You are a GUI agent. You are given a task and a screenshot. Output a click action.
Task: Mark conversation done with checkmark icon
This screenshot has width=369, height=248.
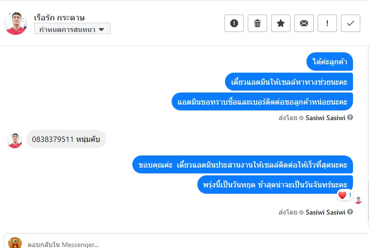[351, 23]
